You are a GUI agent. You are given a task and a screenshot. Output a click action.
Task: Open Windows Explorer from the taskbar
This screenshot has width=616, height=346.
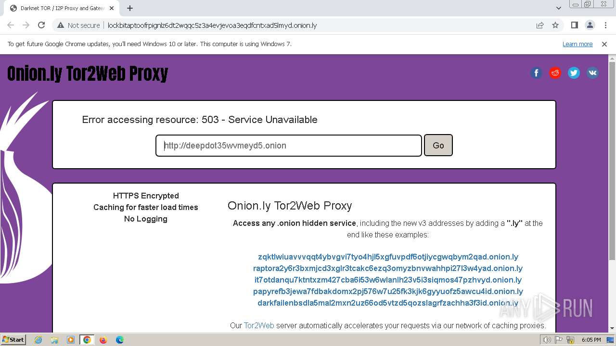coord(54,340)
